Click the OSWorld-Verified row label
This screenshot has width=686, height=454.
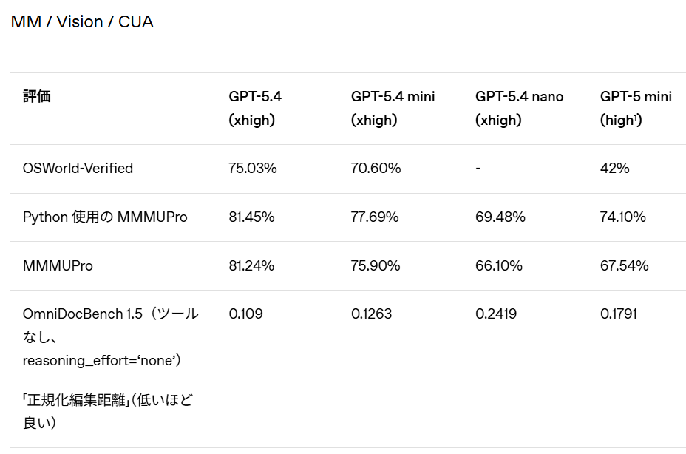[x=78, y=169]
